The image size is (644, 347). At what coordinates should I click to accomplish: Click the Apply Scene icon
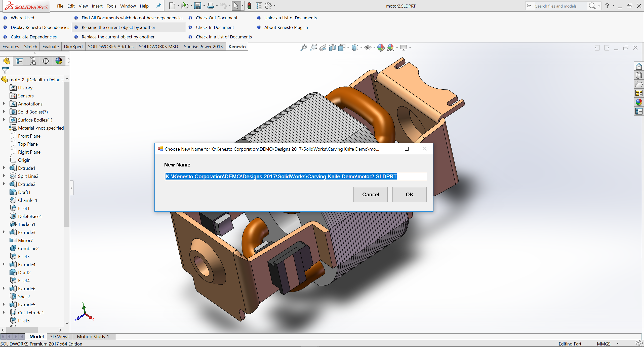point(391,47)
